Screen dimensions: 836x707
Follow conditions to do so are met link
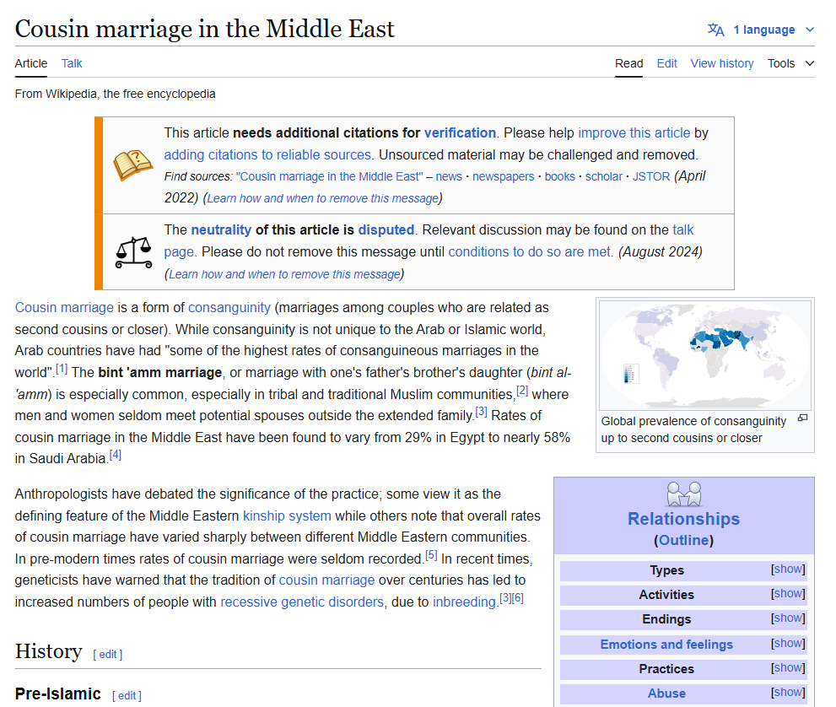point(530,251)
